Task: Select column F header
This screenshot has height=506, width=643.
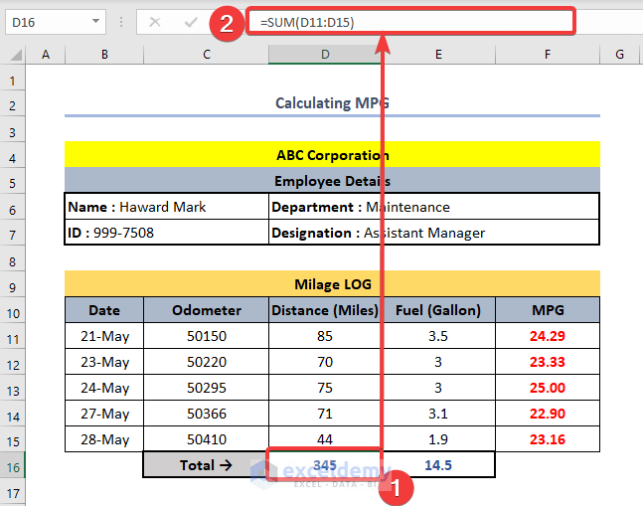Action: coord(547,54)
